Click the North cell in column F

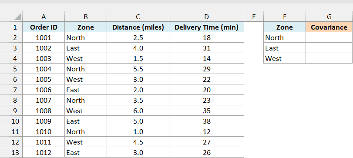[x=285, y=37]
